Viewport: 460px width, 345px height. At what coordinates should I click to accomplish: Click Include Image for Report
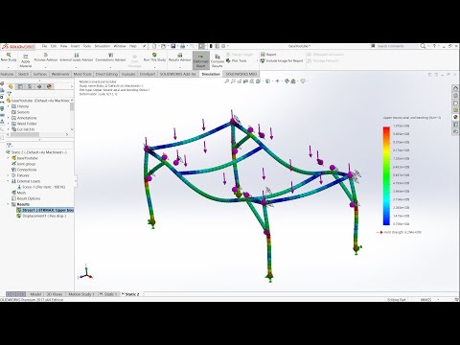[x=282, y=60]
